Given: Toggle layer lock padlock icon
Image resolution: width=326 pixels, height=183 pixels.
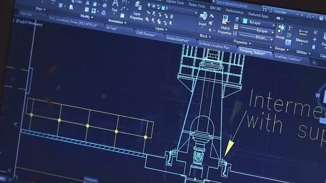Looking at the screenshot, I should (158, 7).
